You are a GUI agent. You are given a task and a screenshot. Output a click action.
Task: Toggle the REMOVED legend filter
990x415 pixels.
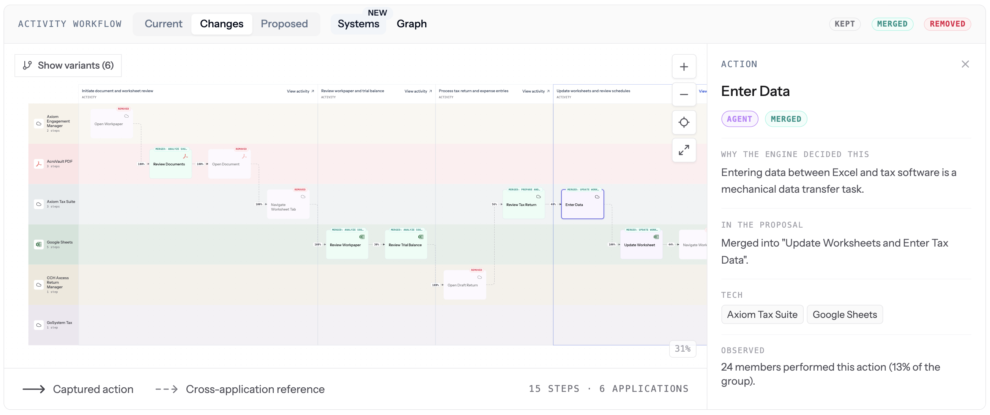pos(947,24)
